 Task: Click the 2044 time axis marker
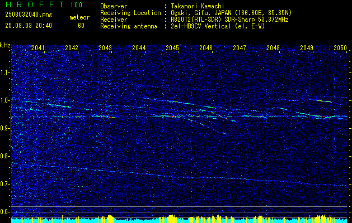click(x=139, y=48)
